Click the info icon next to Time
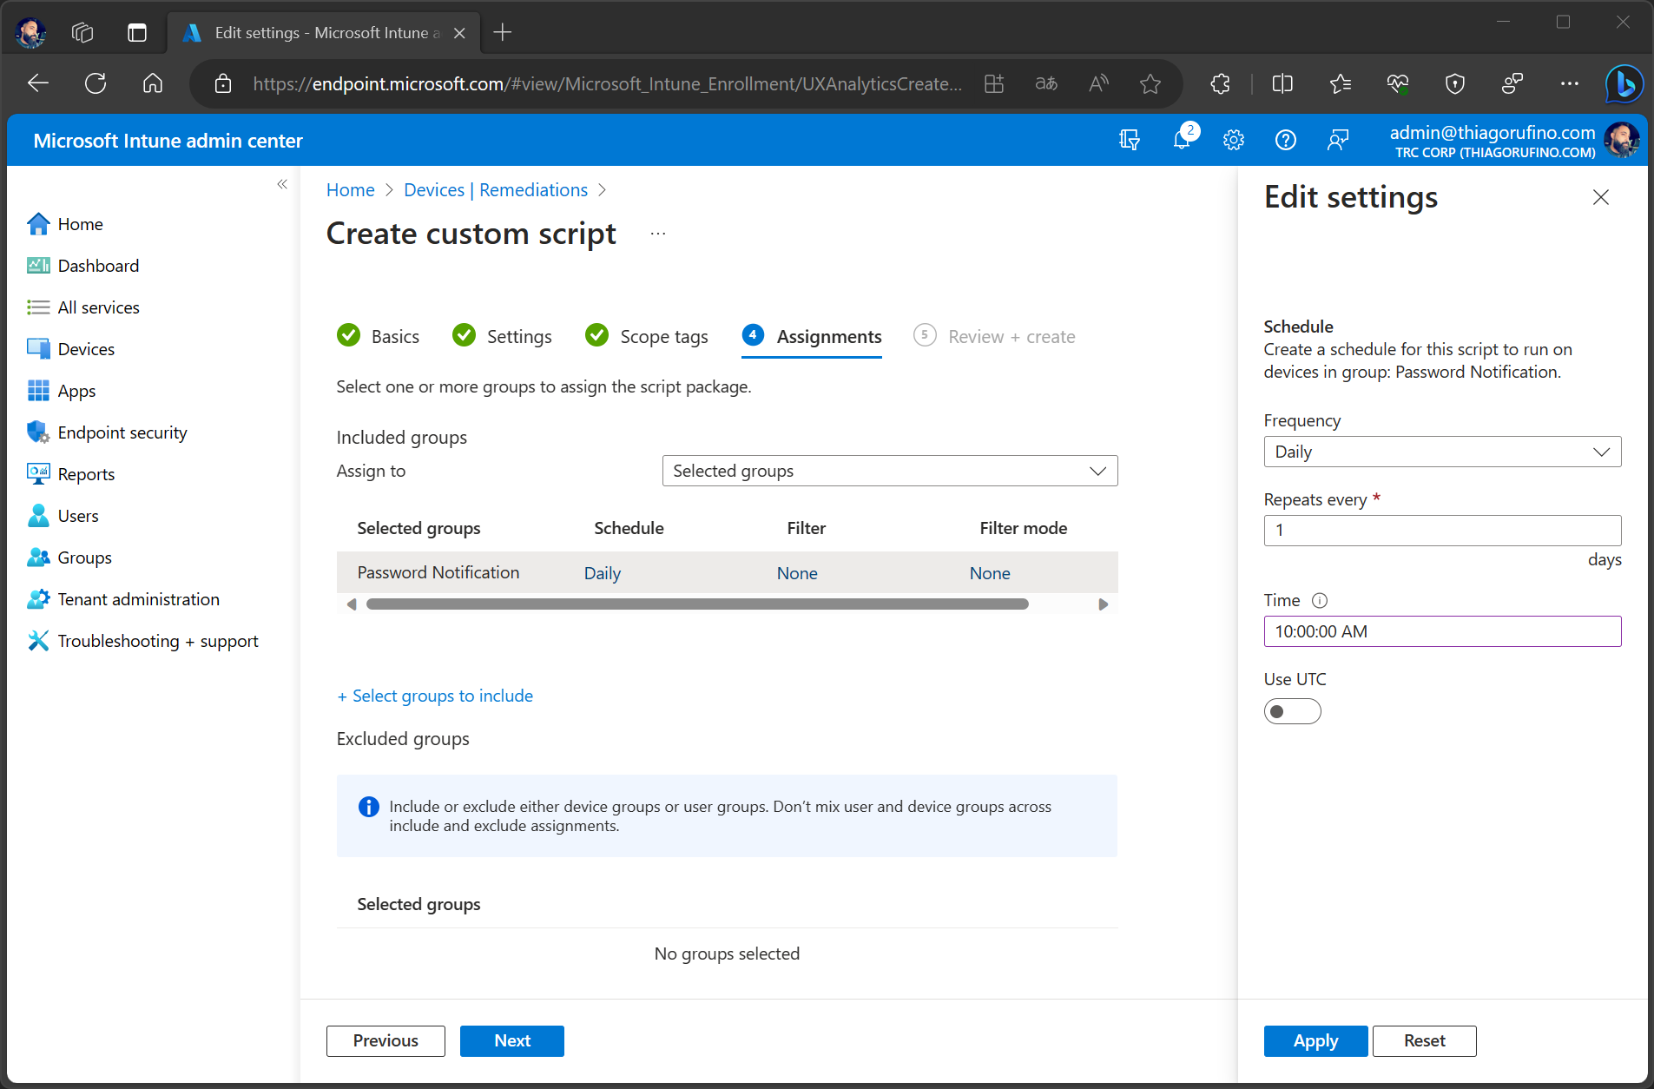 (x=1320, y=600)
